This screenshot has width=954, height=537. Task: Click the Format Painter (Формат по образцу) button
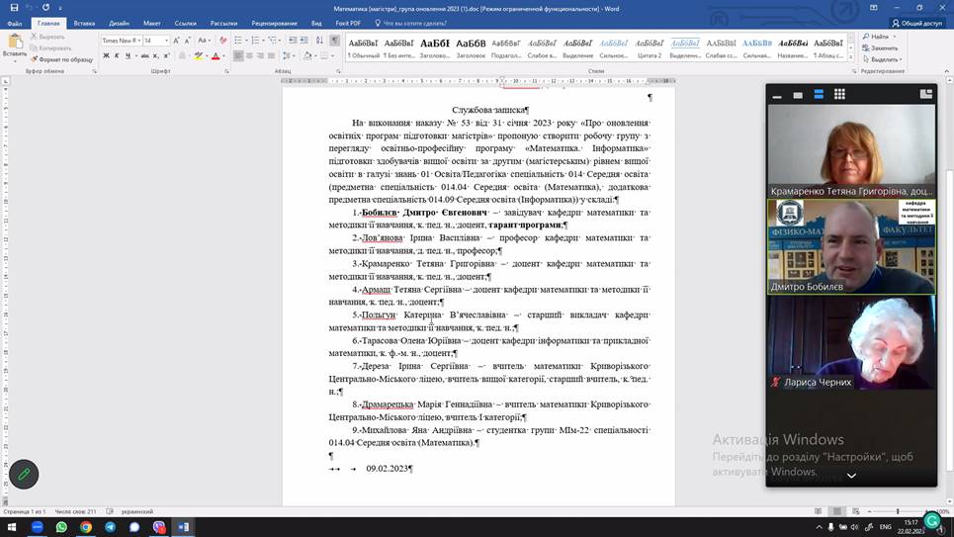click(64, 59)
